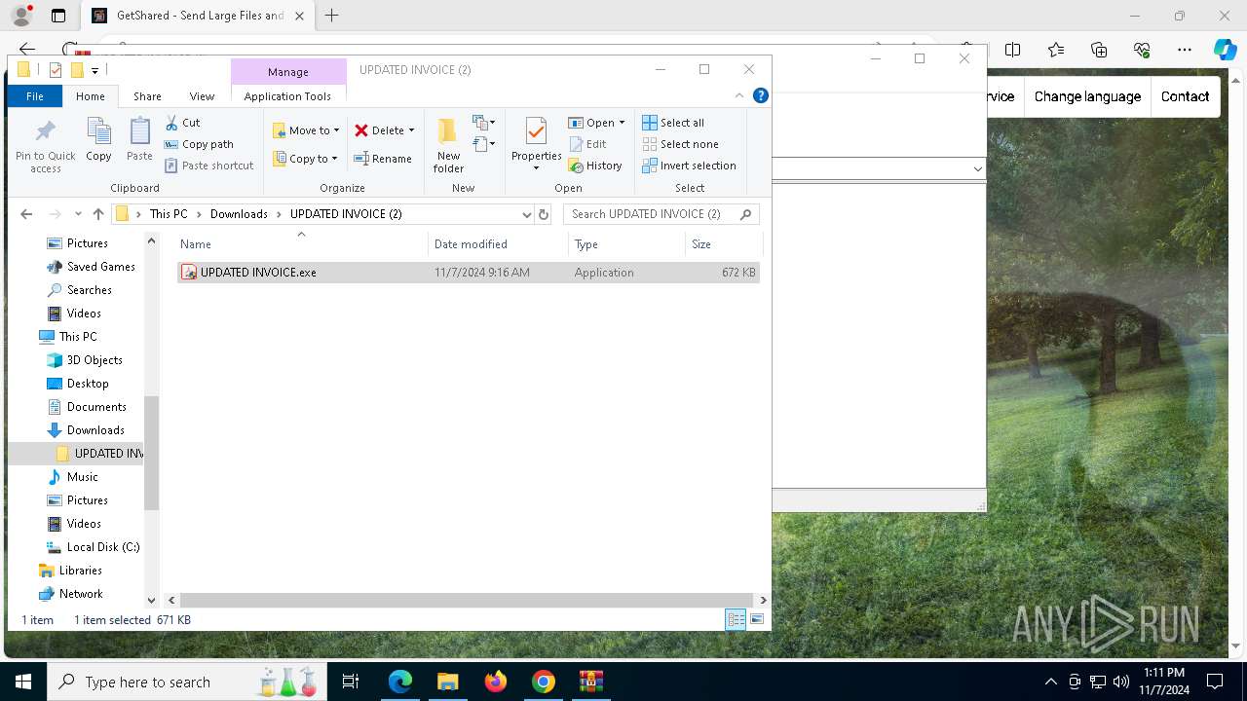This screenshot has height=701, width=1247.
Task: Click Downloads in the address breadcrumb
Action: click(239, 214)
